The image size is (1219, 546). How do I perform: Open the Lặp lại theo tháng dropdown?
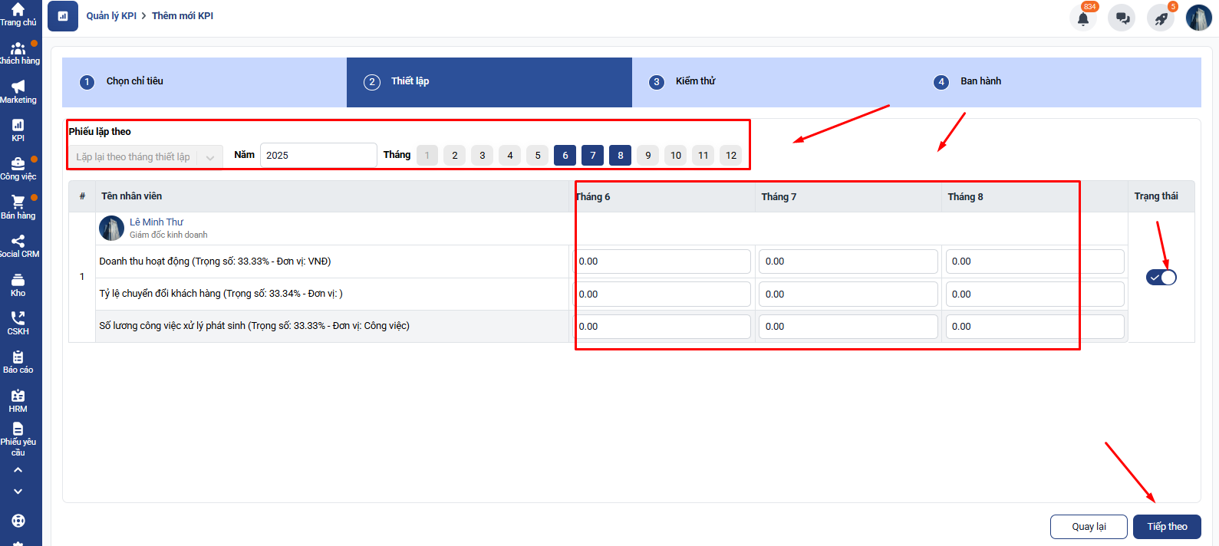146,157
